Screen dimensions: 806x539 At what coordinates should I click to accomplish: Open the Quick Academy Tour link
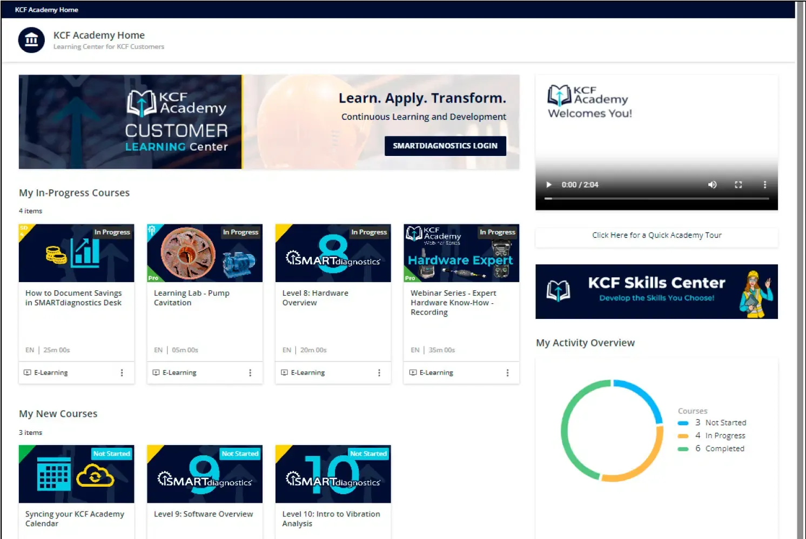pos(656,235)
